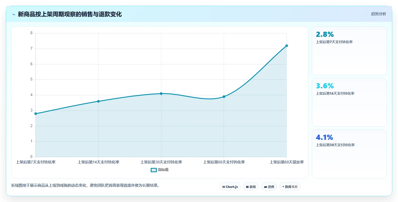The image size is (398, 202).
Task: Click the 进度 tag icon
Action: [x=265, y=187]
